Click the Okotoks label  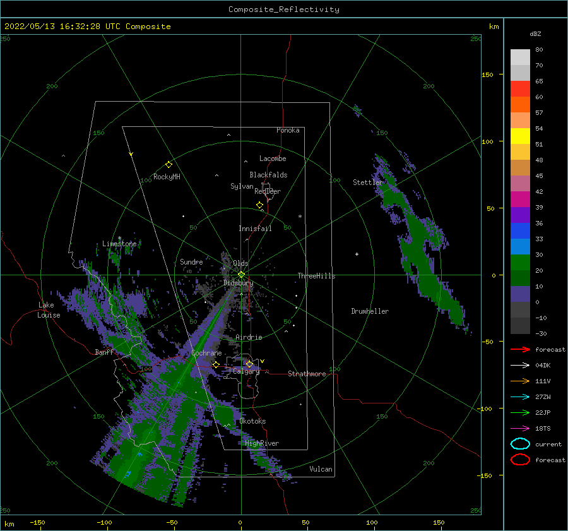click(x=252, y=421)
